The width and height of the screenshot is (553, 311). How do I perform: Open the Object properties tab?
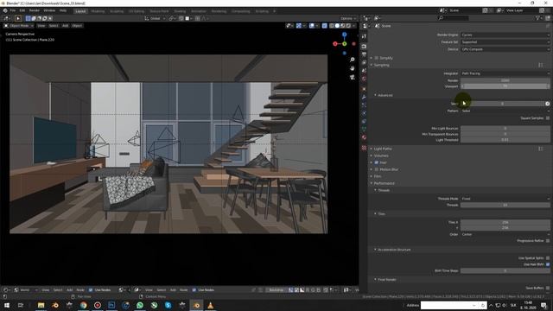(364, 89)
